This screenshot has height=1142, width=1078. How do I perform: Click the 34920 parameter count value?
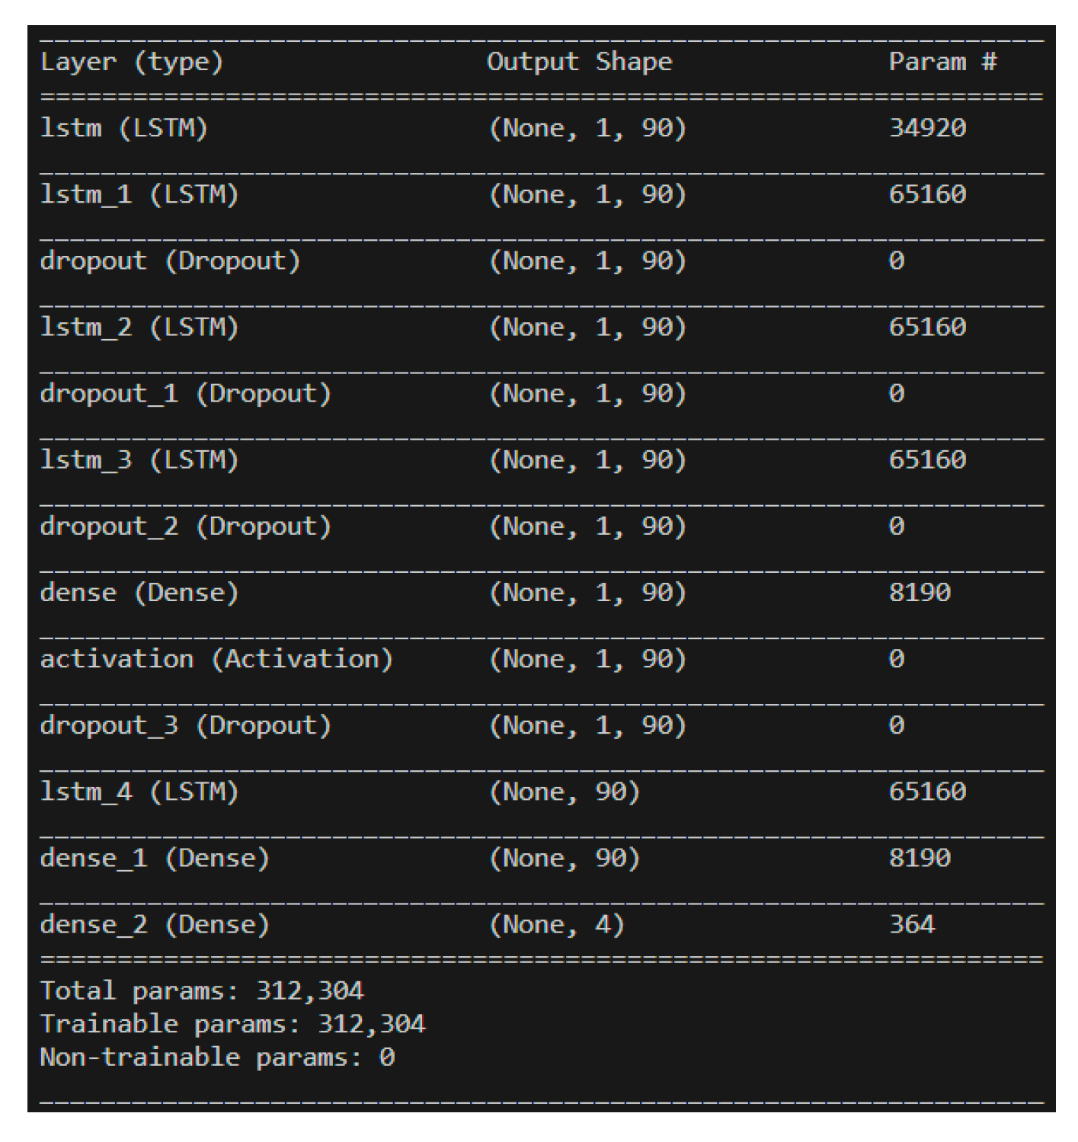(x=927, y=128)
